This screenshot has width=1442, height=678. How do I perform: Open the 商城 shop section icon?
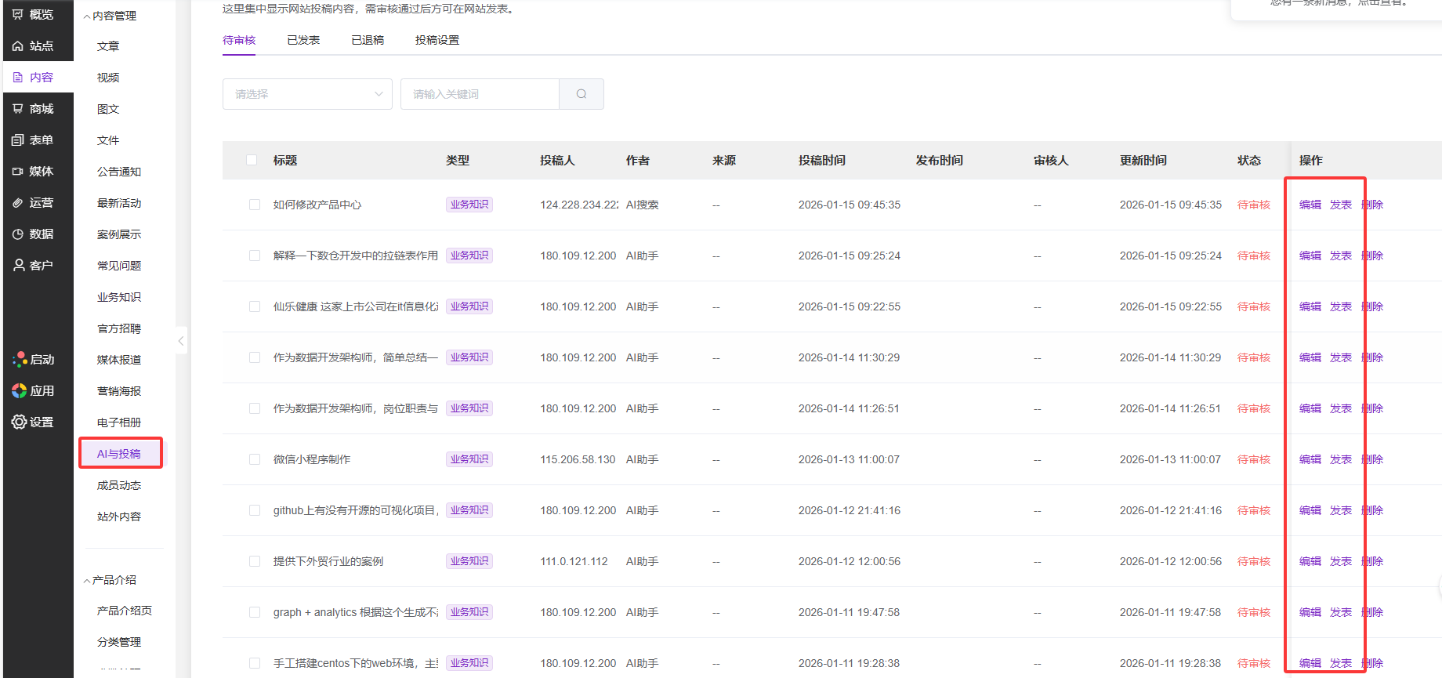tap(18, 109)
